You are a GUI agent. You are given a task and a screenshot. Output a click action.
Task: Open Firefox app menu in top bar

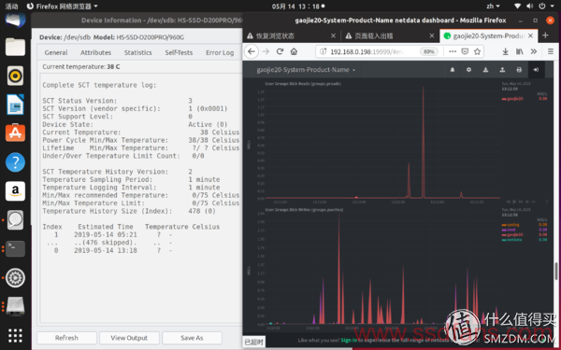click(63, 7)
